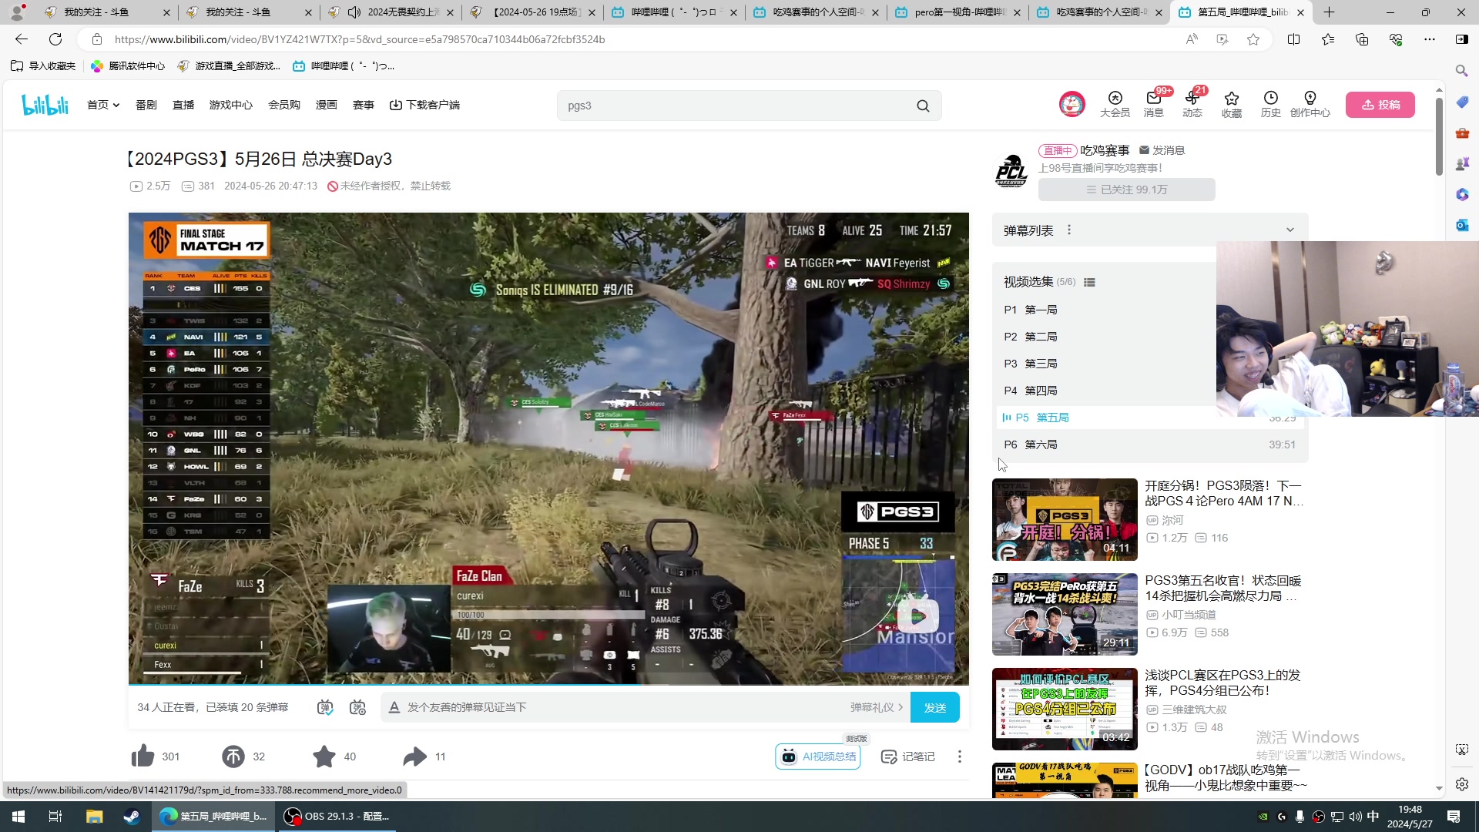The image size is (1479, 832).
Task: Open 番剧 in navigation
Action: pyautogui.click(x=146, y=105)
